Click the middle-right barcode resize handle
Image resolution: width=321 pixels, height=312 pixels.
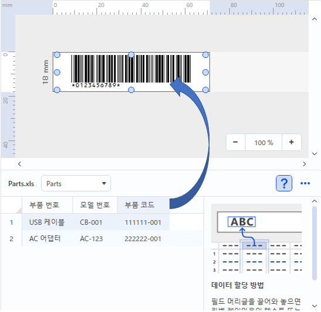pyautogui.click(x=205, y=72)
